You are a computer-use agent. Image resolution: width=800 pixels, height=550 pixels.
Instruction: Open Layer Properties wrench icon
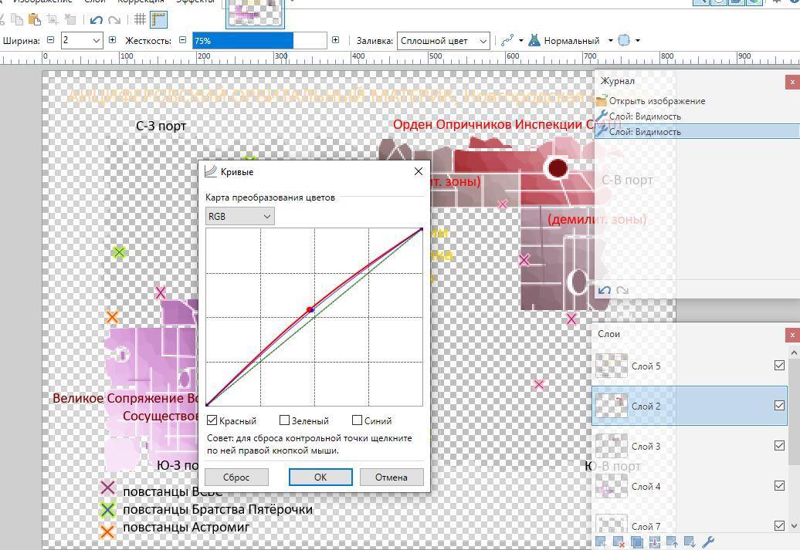[708, 542]
